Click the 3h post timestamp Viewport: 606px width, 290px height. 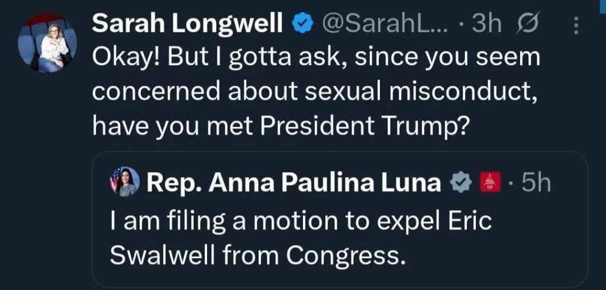pyautogui.click(x=487, y=24)
